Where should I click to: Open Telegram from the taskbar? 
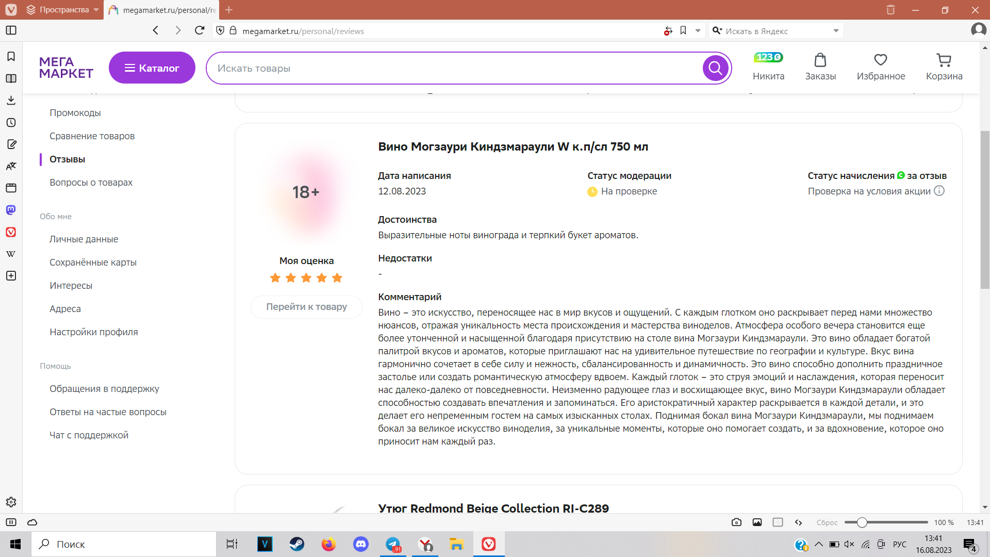pyautogui.click(x=393, y=544)
